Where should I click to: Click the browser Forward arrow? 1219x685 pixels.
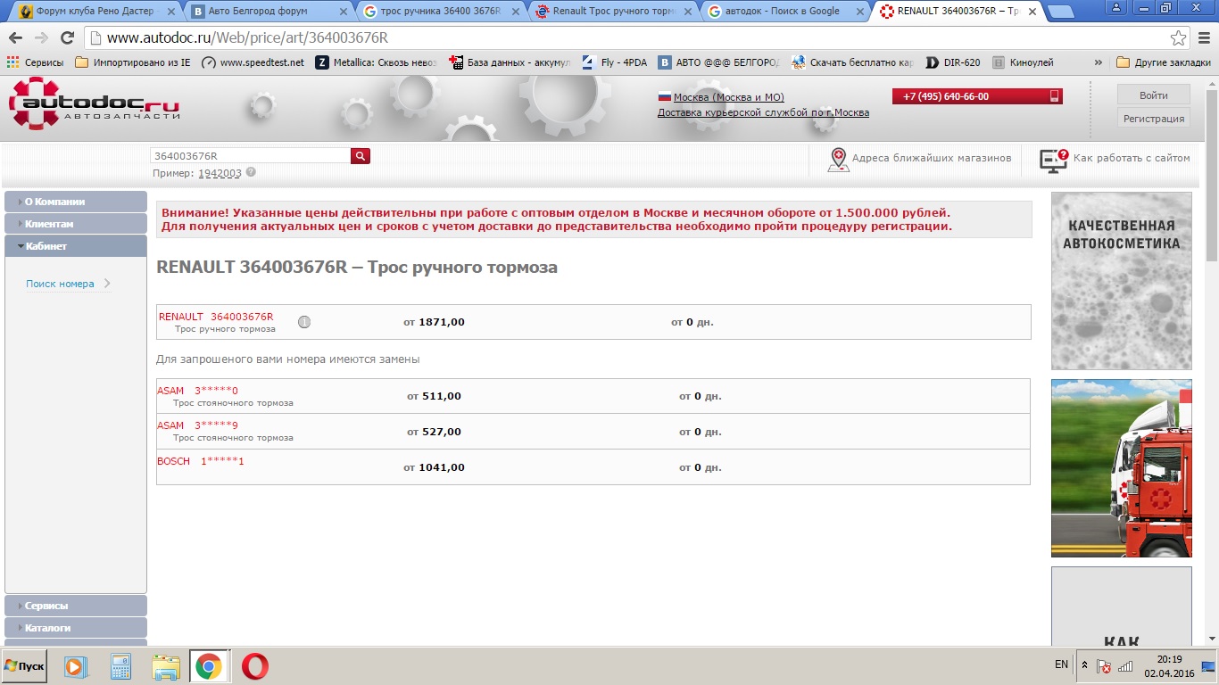41,38
